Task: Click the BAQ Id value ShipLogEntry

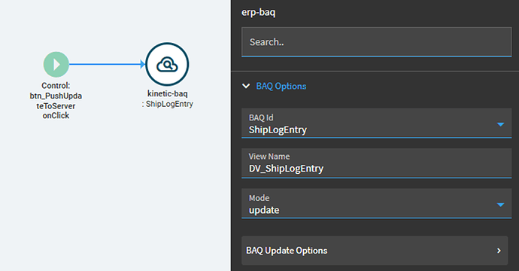Action: (x=278, y=129)
